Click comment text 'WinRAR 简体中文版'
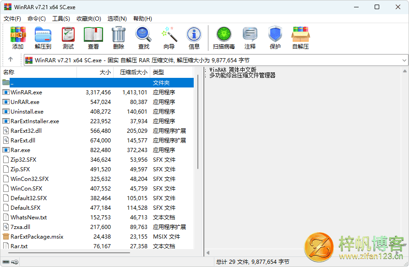 click(233, 70)
